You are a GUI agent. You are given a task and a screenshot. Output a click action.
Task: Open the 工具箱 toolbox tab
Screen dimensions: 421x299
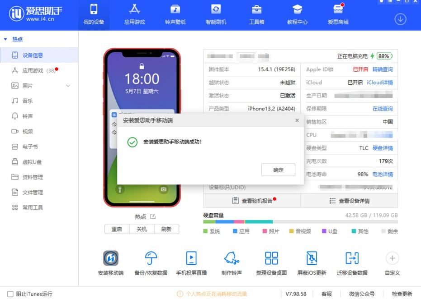pyautogui.click(x=257, y=15)
